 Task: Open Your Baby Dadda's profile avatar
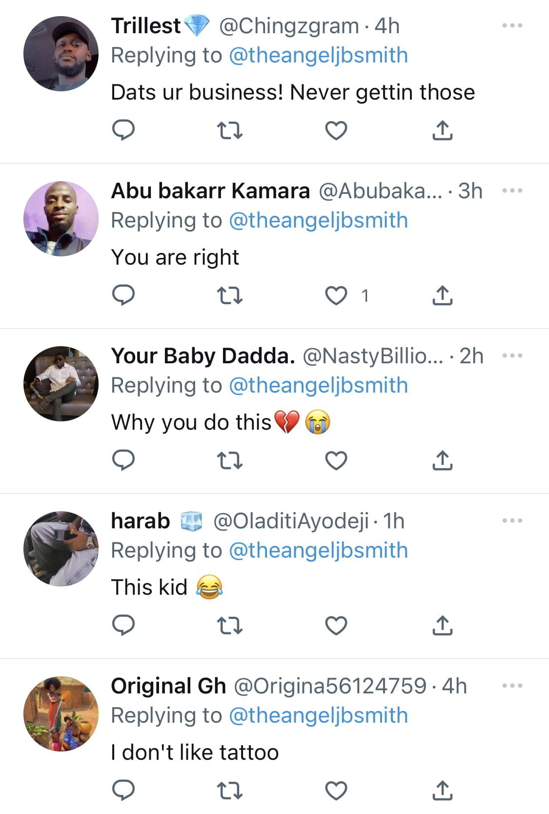click(61, 384)
